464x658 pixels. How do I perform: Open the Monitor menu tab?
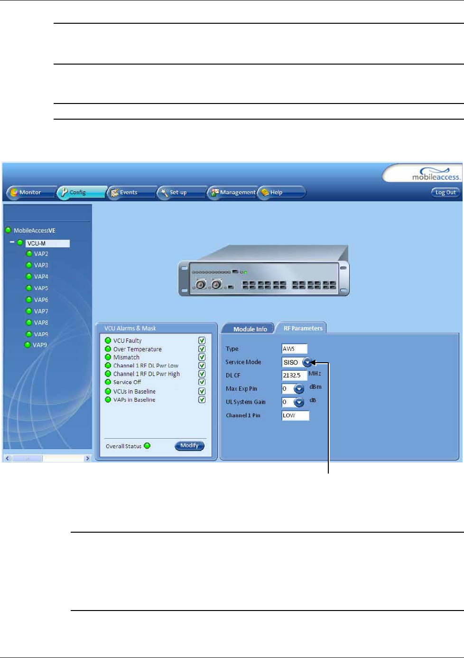click(x=31, y=192)
